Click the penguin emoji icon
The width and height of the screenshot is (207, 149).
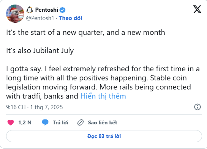[30, 10]
